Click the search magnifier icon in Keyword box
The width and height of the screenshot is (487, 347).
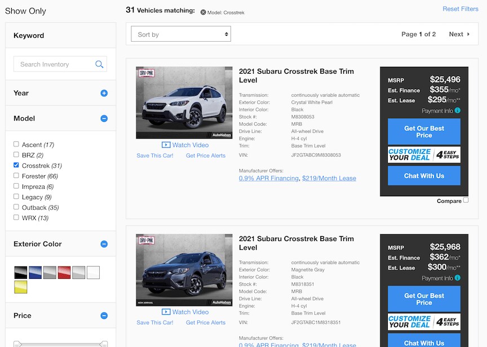coord(99,64)
